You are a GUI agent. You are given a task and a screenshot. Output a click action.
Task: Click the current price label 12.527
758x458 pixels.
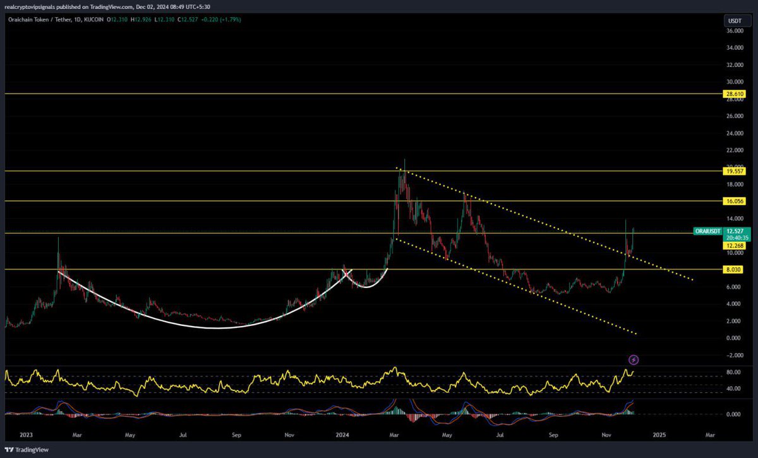tap(735, 231)
